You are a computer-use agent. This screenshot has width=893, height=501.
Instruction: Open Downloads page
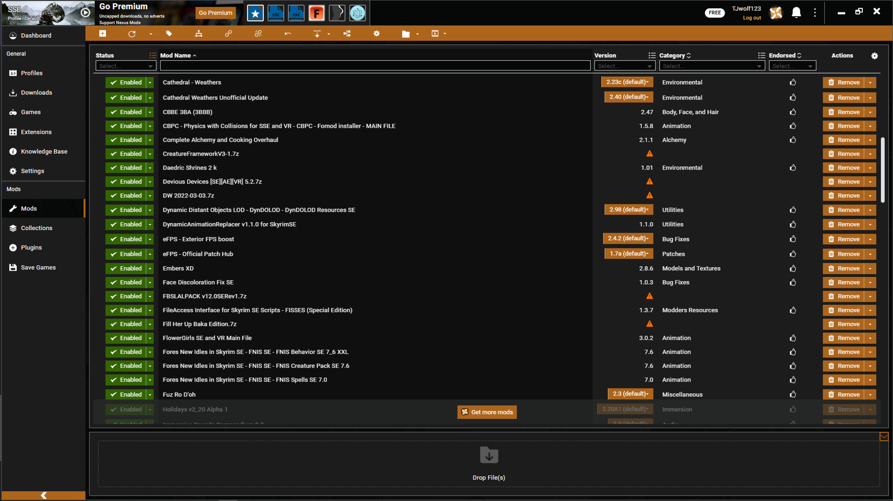coord(36,92)
